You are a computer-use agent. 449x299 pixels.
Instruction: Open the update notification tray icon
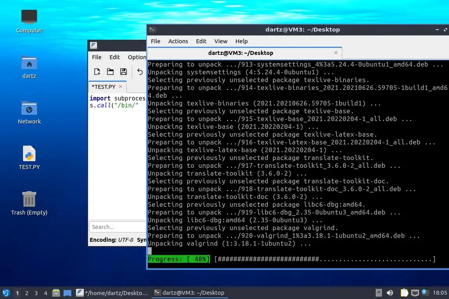pos(425,292)
